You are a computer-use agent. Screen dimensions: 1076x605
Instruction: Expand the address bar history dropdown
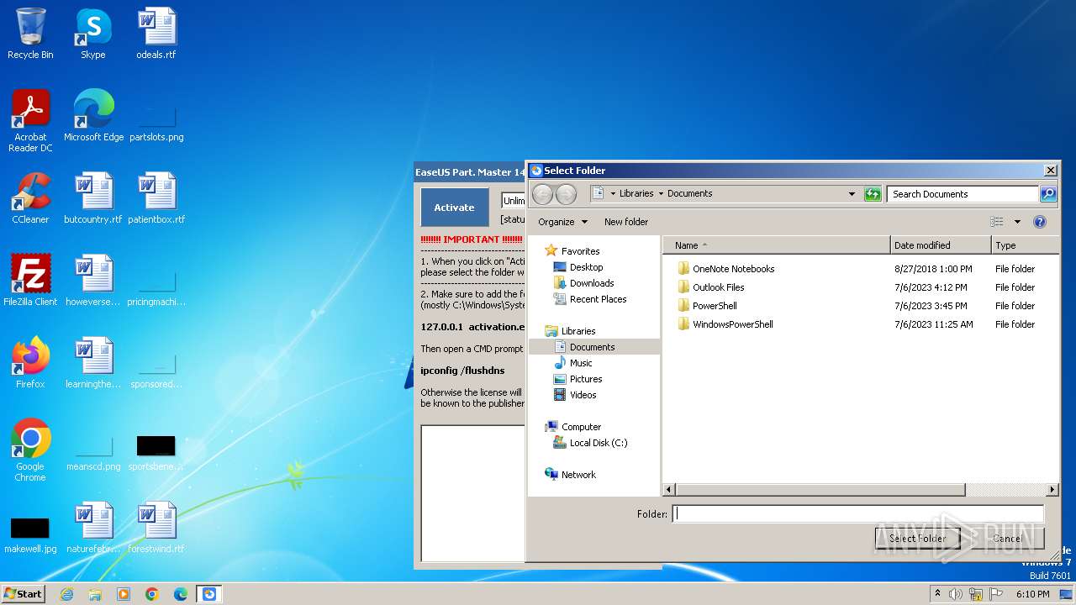[852, 194]
